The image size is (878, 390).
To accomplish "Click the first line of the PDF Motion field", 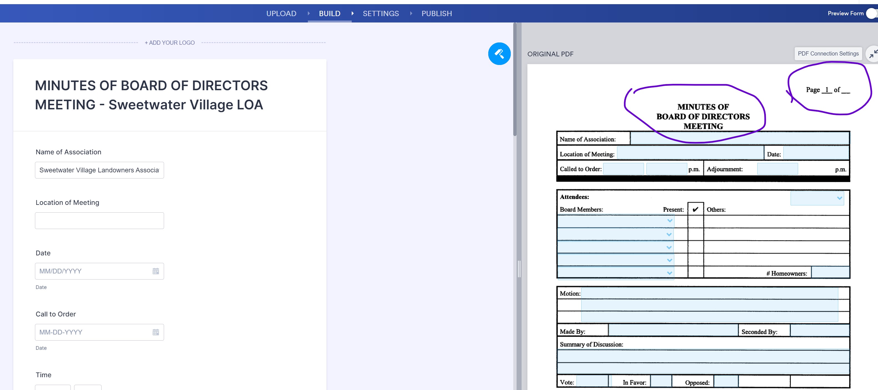I will pos(709,293).
